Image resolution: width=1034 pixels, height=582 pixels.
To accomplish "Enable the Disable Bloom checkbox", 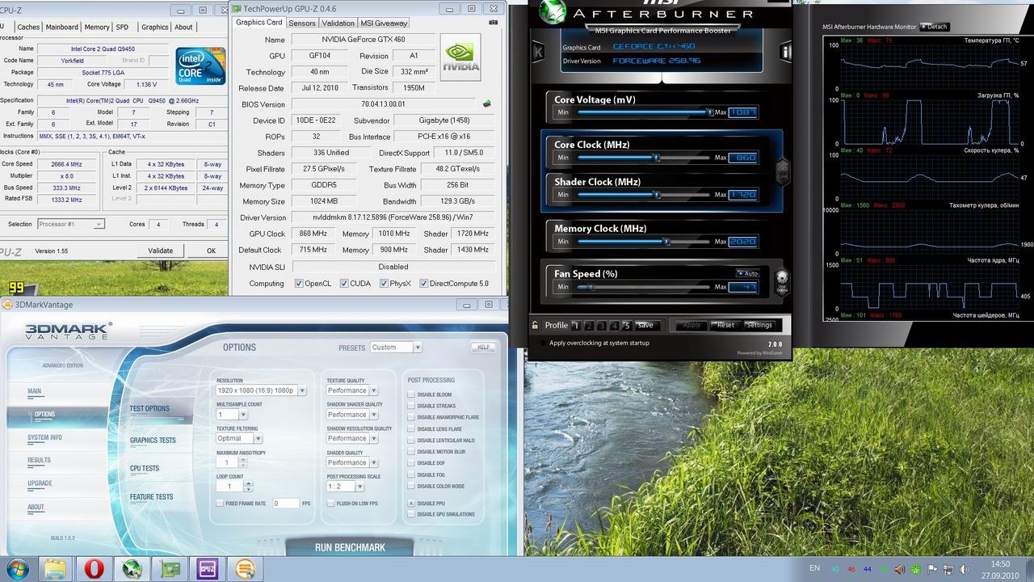I will tap(411, 394).
